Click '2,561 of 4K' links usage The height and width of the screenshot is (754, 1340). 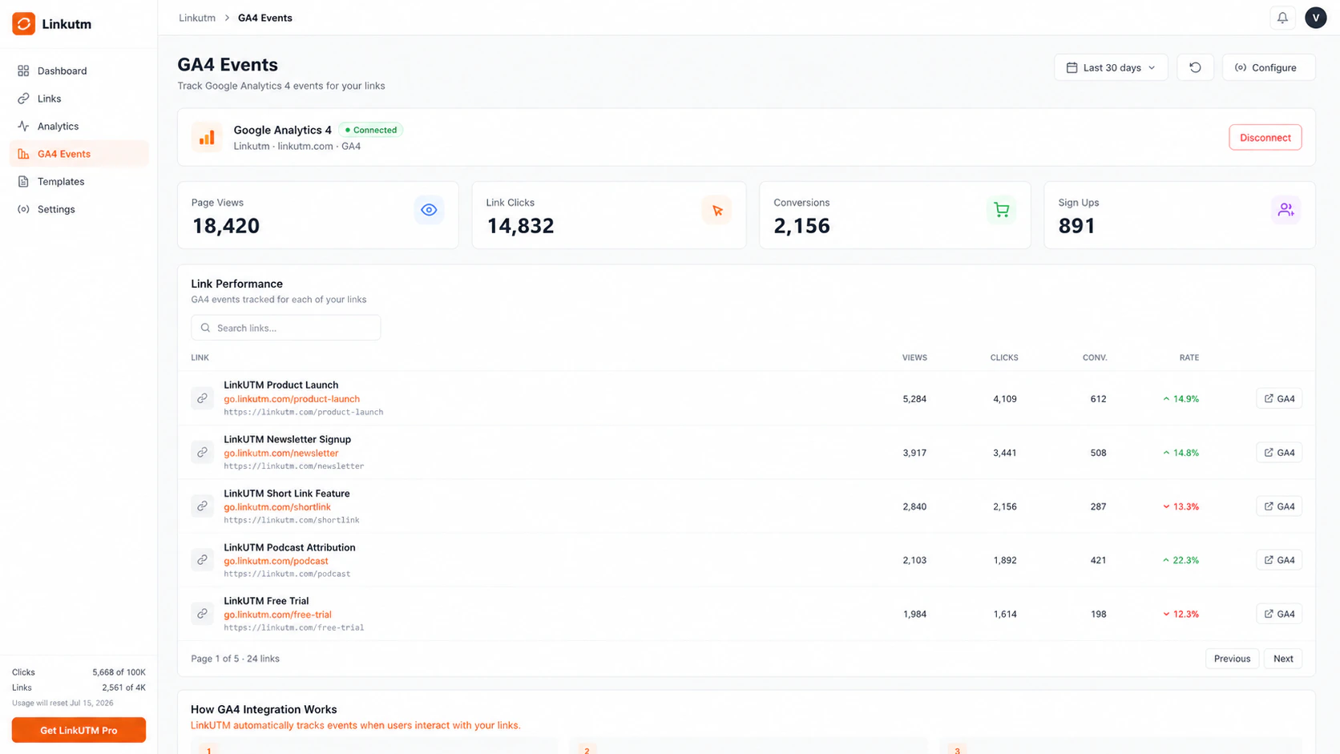pos(123,687)
